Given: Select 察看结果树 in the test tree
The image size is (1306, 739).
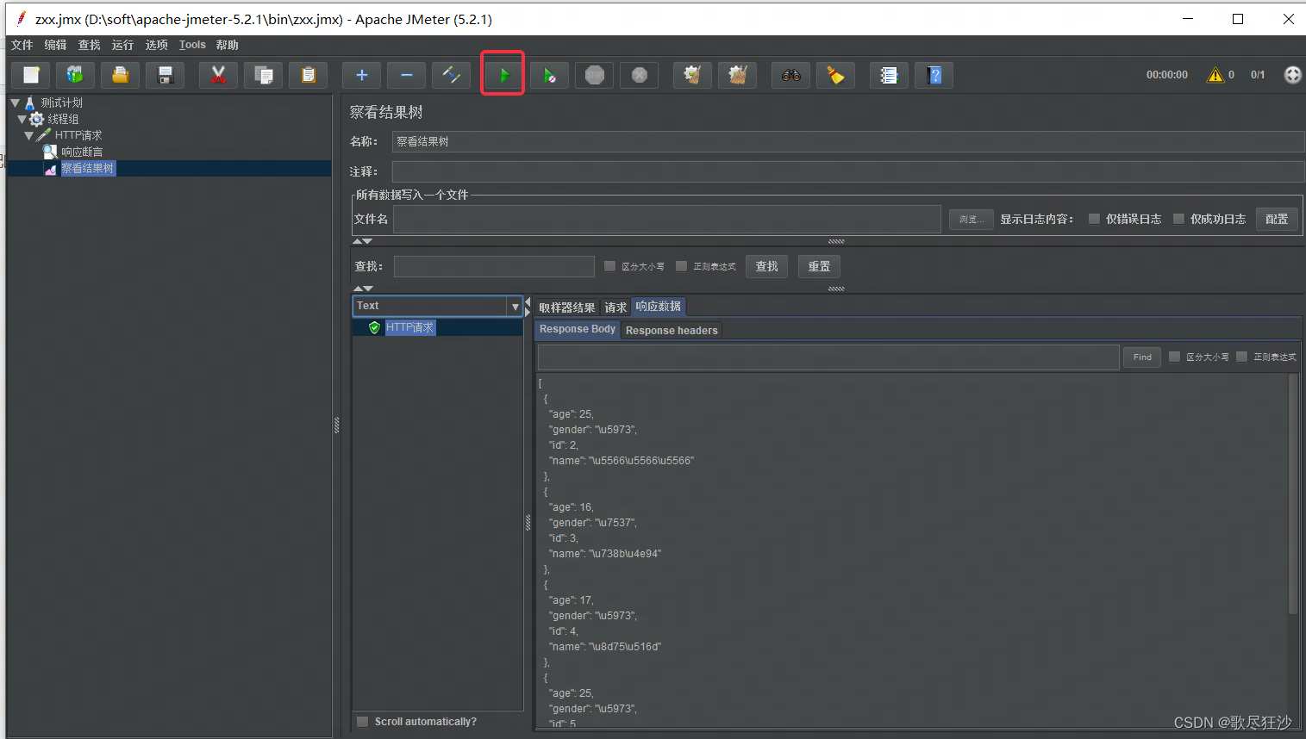Looking at the screenshot, I should pyautogui.click(x=87, y=169).
